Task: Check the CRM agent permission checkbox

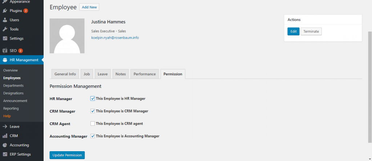Action: (x=93, y=124)
